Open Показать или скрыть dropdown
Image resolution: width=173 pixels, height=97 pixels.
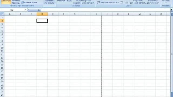pyautogui.click(x=49, y=2)
